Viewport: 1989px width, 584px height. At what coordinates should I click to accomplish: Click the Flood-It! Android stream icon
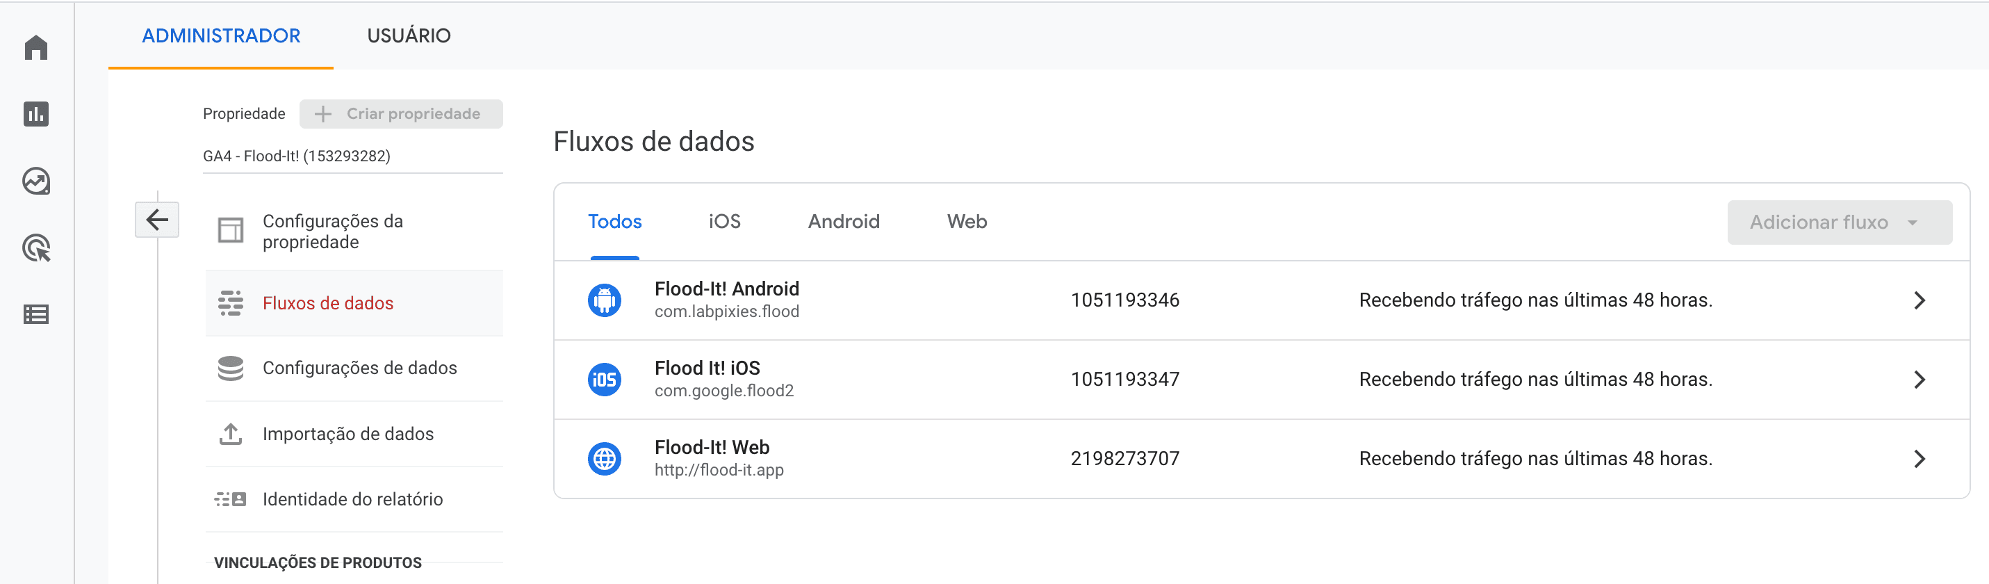(604, 300)
